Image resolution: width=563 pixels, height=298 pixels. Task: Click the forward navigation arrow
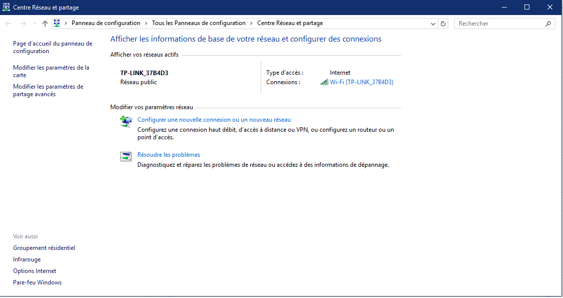pyautogui.click(x=22, y=23)
